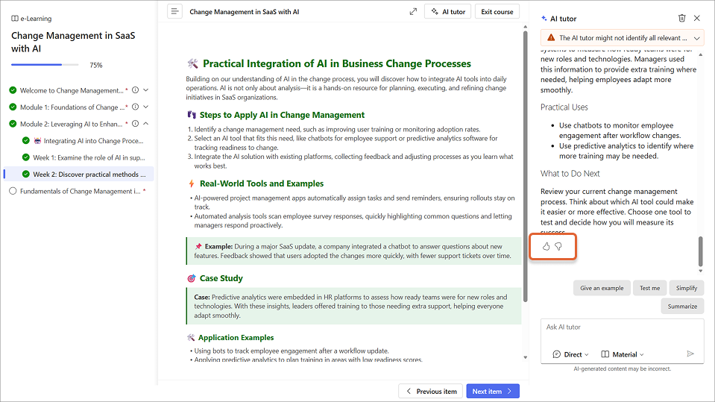Open info icon for Module 2 Leveraging AI
This screenshot has height=402, width=715.
(x=136, y=124)
